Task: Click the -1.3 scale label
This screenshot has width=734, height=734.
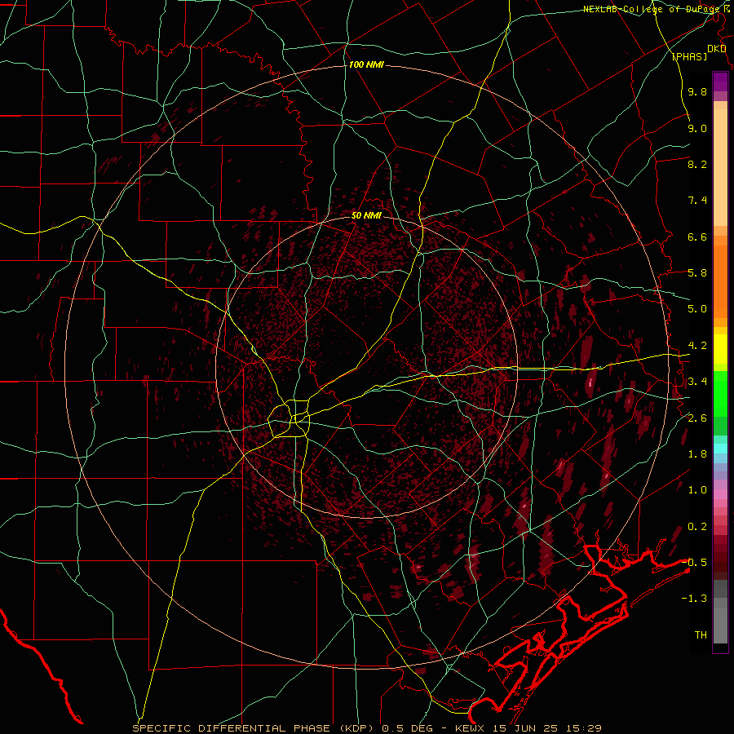Action: [694, 599]
